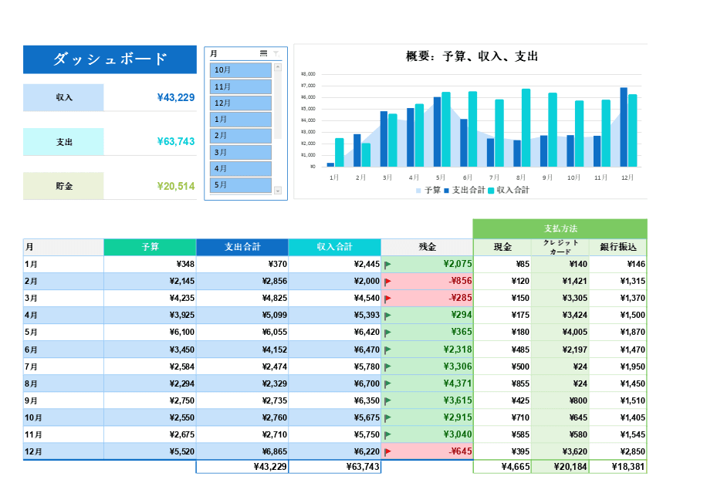Viewport: 707px width, 500px height.
Task: Click the green 支払方法 header
Action: pos(560,229)
